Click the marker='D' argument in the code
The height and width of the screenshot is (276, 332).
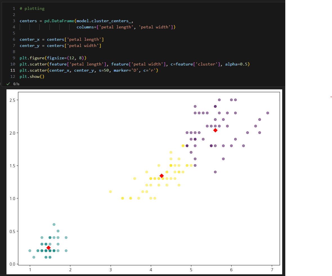tap(126, 70)
